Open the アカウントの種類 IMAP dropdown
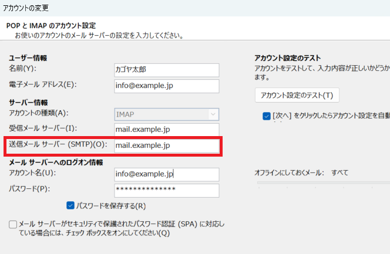 tap(167, 114)
